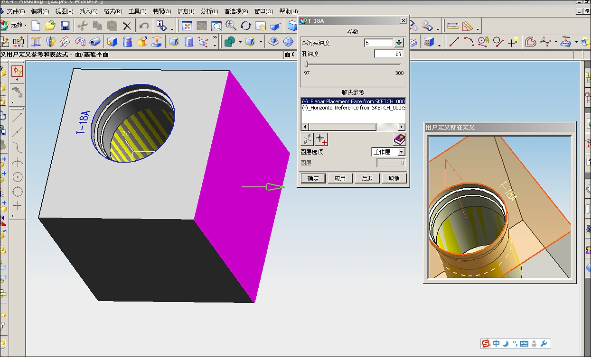Image resolution: width=591 pixels, height=357 pixels.
Task: Click the Arc curve icon in top toolbar
Action: tap(469, 42)
